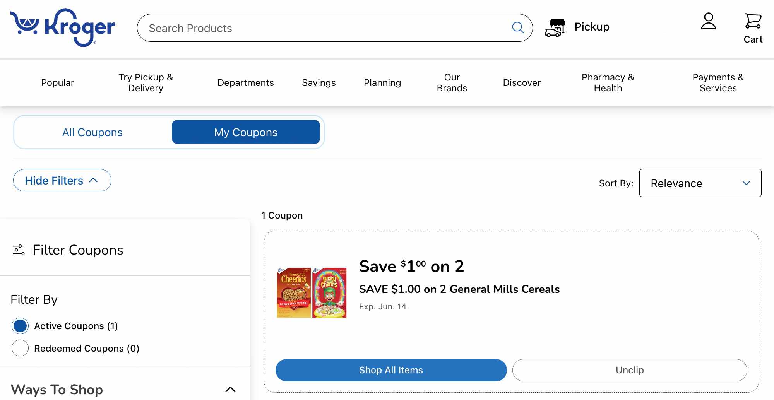This screenshot has height=400, width=774.
Task: Click the Lucky Charms box image
Action: tap(329, 293)
